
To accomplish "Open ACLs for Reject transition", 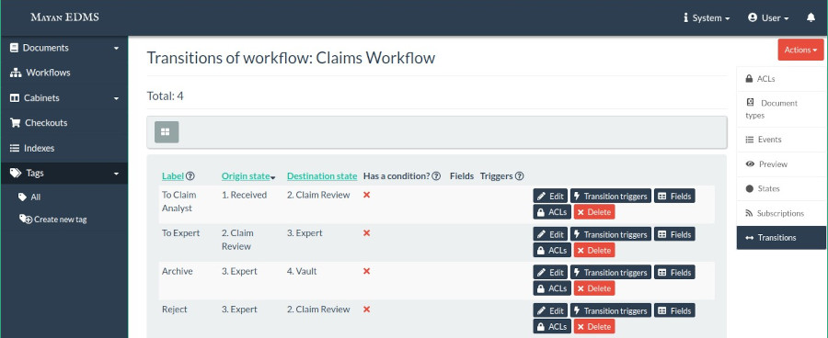I will pos(552,326).
